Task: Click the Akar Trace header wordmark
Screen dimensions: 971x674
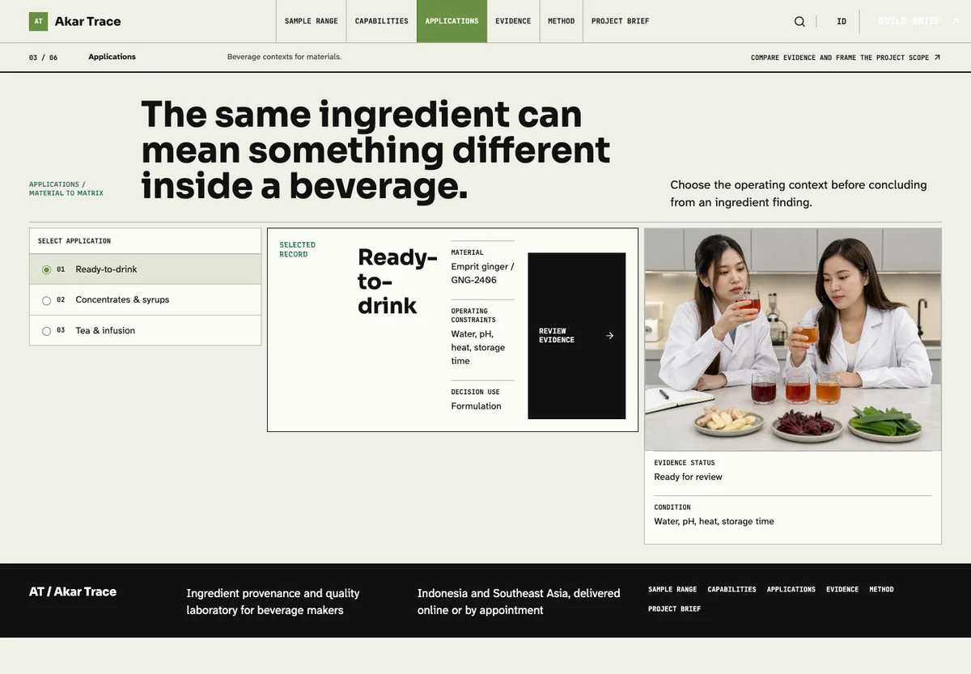Action: point(87,22)
